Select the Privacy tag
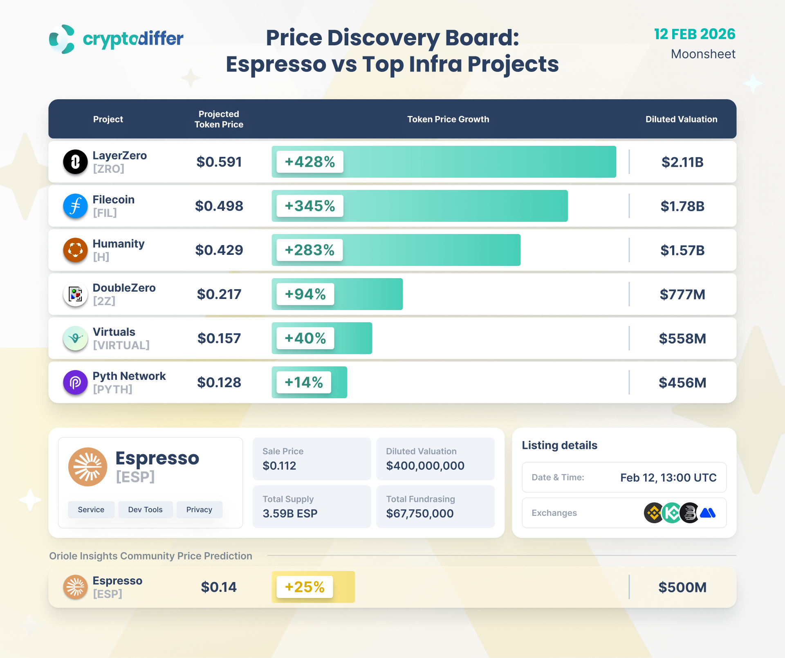The width and height of the screenshot is (785, 658). click(199, 509)
